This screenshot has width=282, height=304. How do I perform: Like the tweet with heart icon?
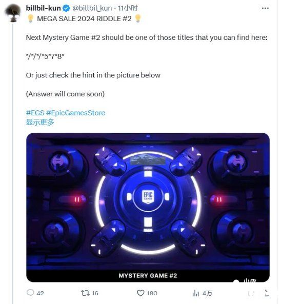coord(140,293)
